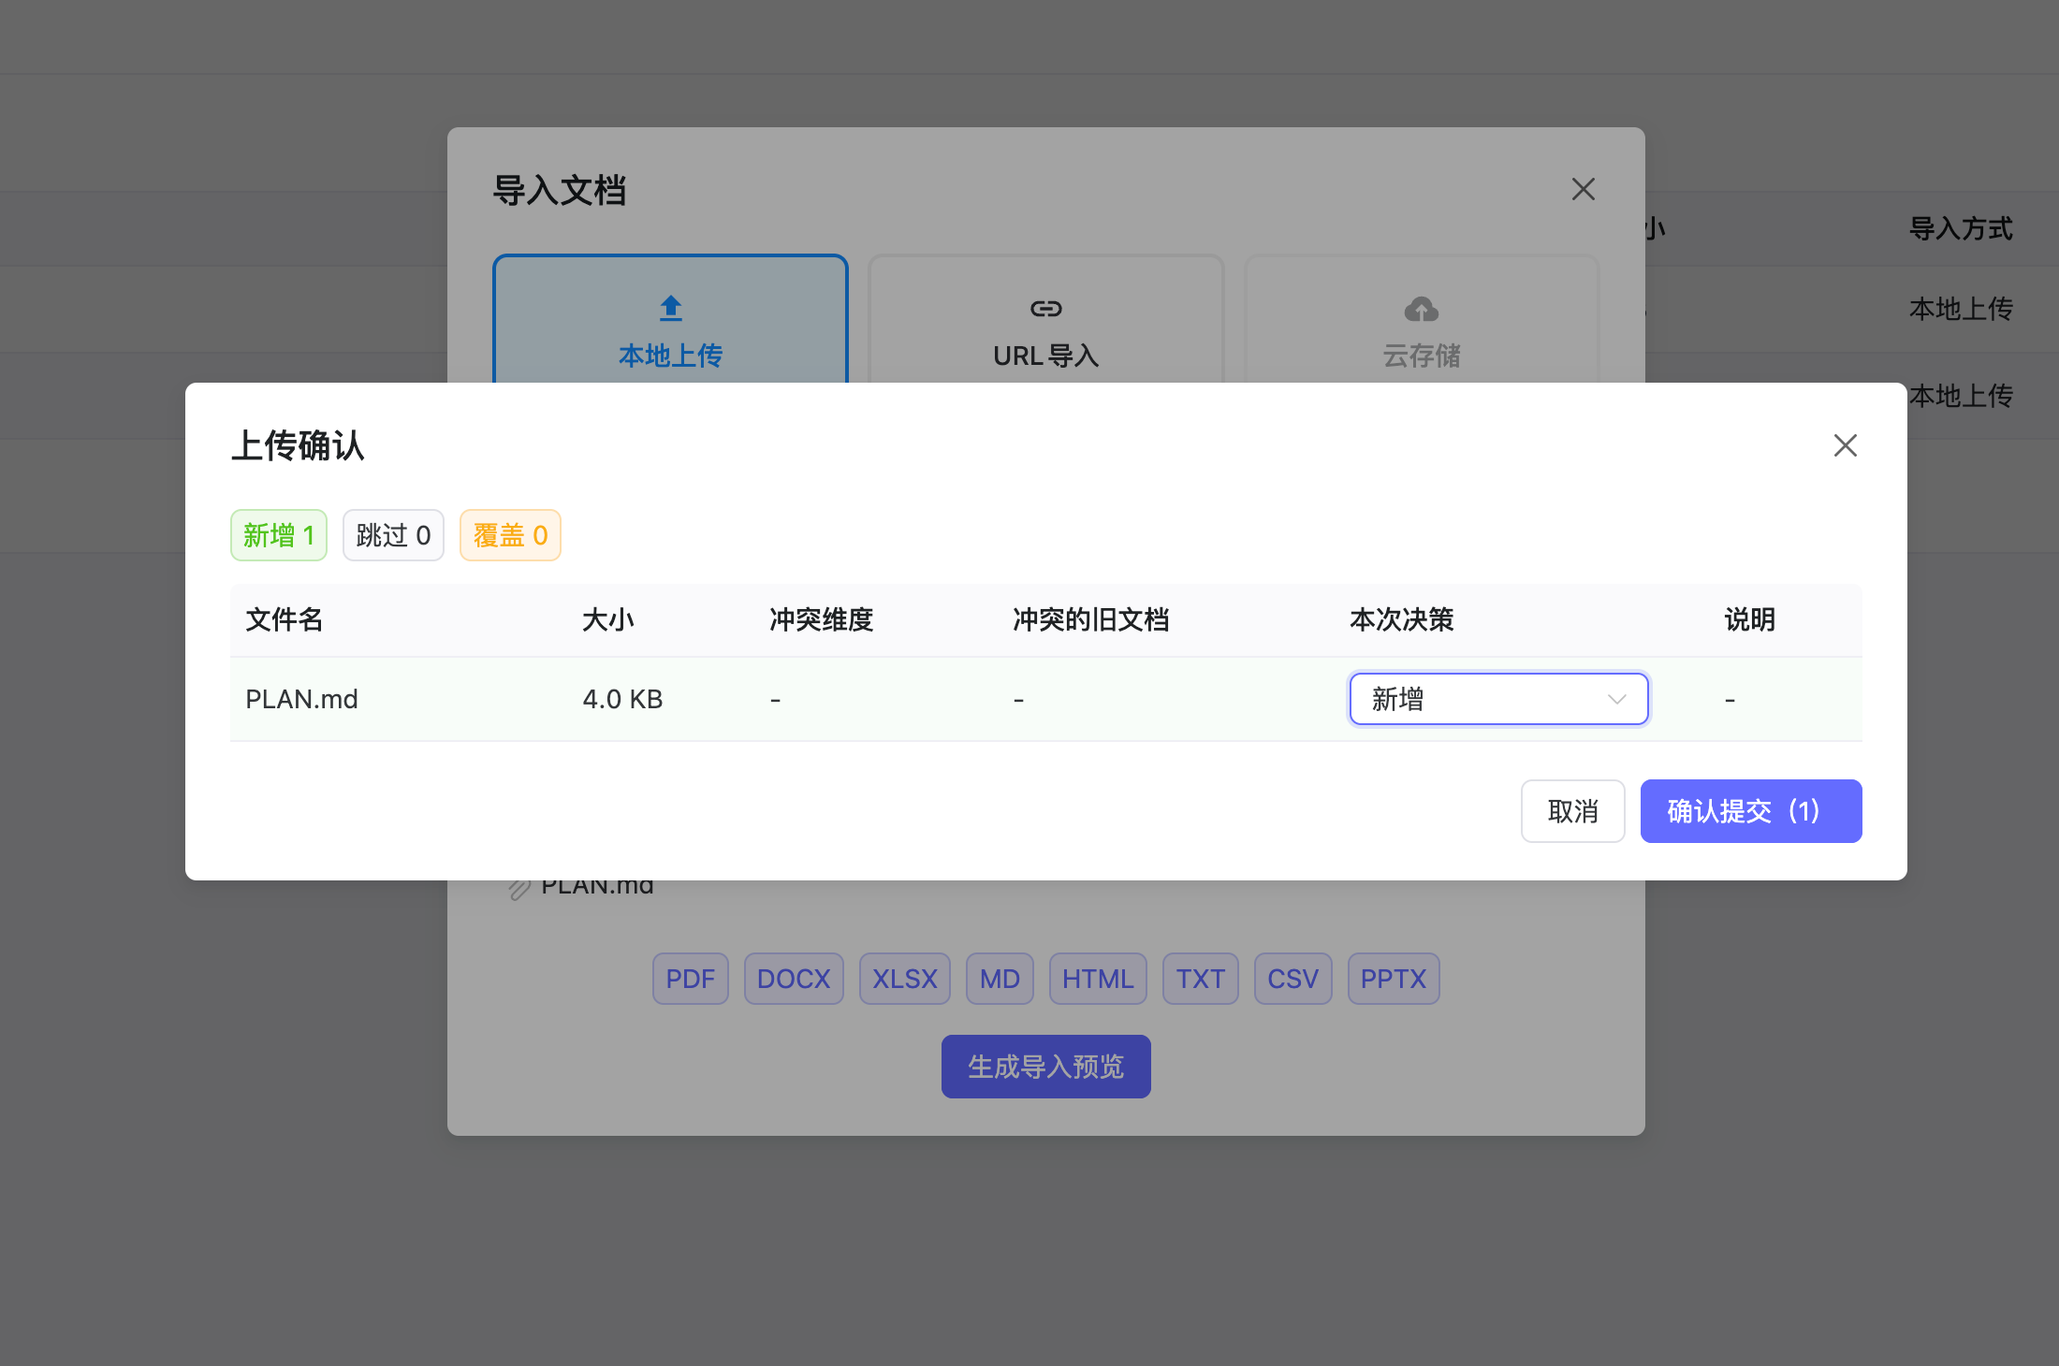
Task: Click the PDF format tag
Action: point(690,979)
